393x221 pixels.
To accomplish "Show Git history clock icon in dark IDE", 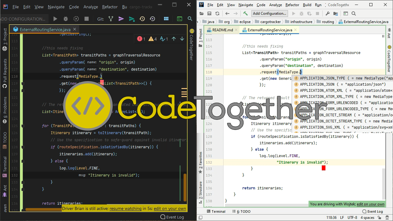I will point(142,19).
